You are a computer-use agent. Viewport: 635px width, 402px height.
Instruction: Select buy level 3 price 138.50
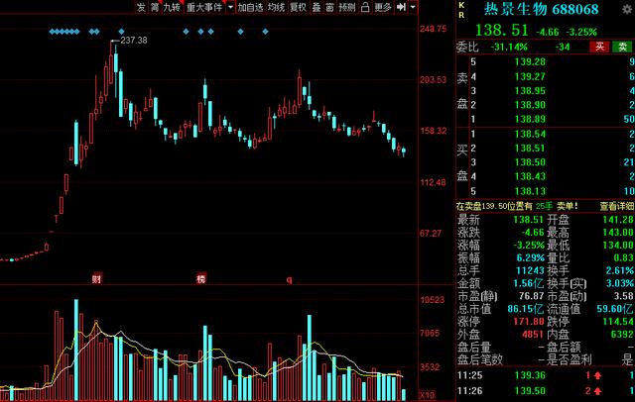pos(530,162)
